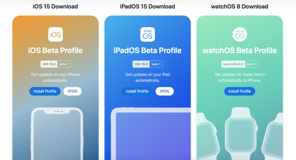Click beta 1 badge on iOS card
This screenshot has height=160, width=296.
coord(64,64)
